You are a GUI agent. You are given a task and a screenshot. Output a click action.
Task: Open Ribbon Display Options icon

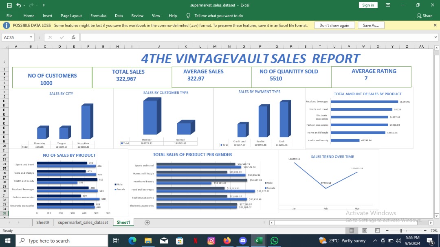click(x=388, y=5)
